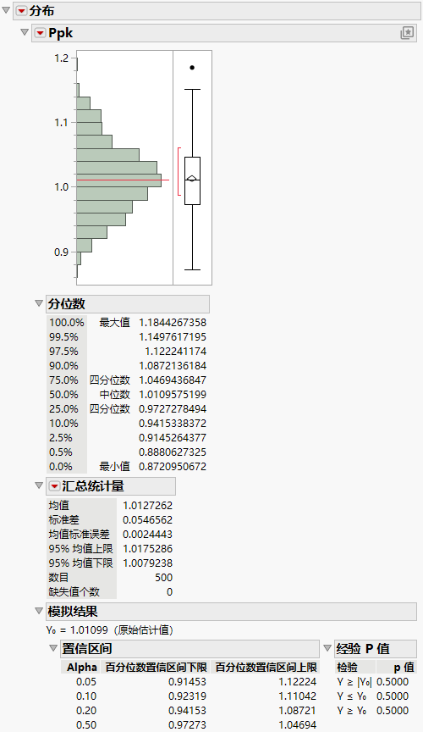Click the 经验 P 值 section title
This screenshot has width=423, height=732.
363,648
